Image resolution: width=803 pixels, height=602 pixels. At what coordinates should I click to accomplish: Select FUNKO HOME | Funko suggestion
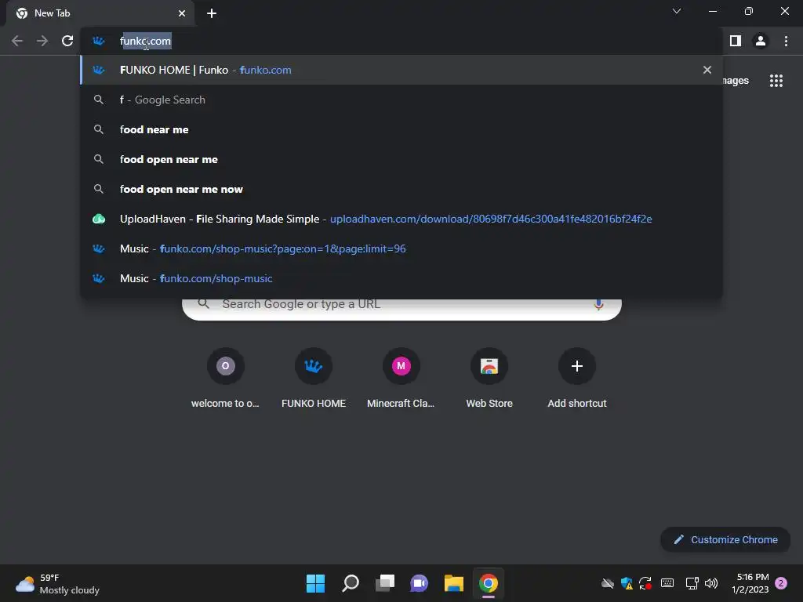coord(401,70)
